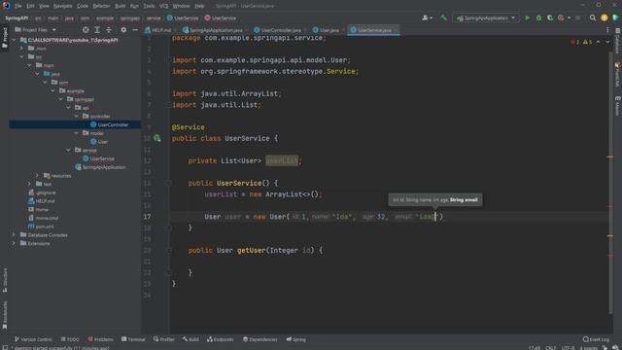Open the Refactor menu
Screen dimensions: 622x350
[101, 6]
